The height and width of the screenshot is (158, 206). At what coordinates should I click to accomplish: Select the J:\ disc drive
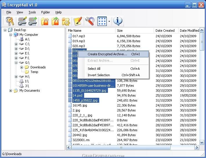[27, 86]
